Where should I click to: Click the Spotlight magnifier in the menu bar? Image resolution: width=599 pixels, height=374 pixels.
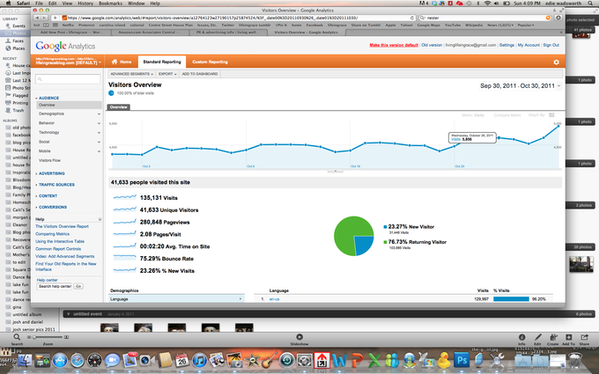tap(590, 3)
